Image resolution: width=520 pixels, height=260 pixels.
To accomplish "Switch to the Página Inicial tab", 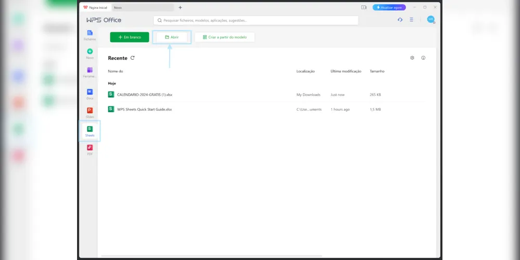I will click(95, 7).
